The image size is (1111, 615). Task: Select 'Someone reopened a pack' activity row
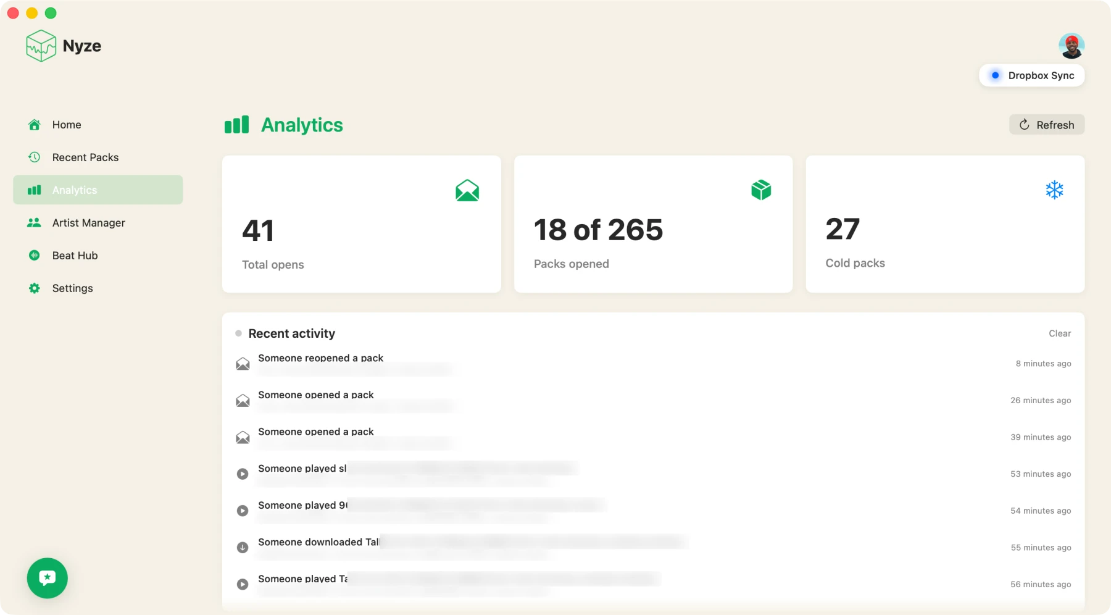tap(653, 364)
